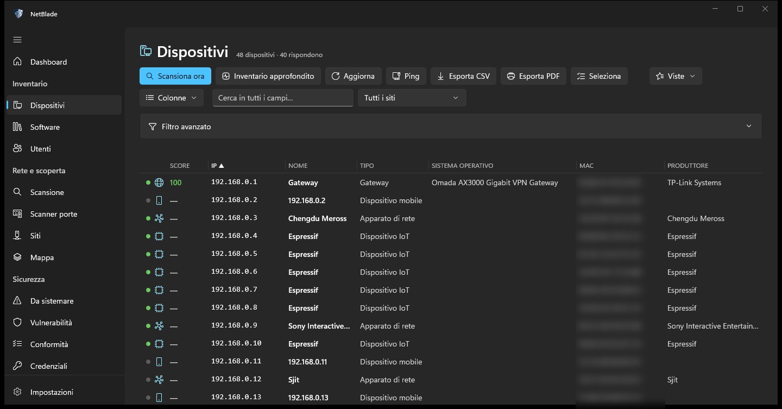Click the Siti building icon
This screenshot has width=782, height=409.
coord(18,236)
